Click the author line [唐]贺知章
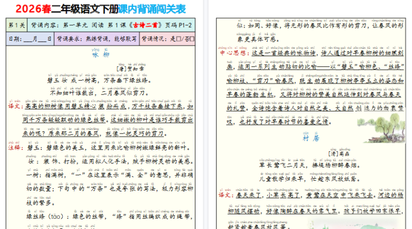This screenshot has height=229, width=412. tap(130, 69)
